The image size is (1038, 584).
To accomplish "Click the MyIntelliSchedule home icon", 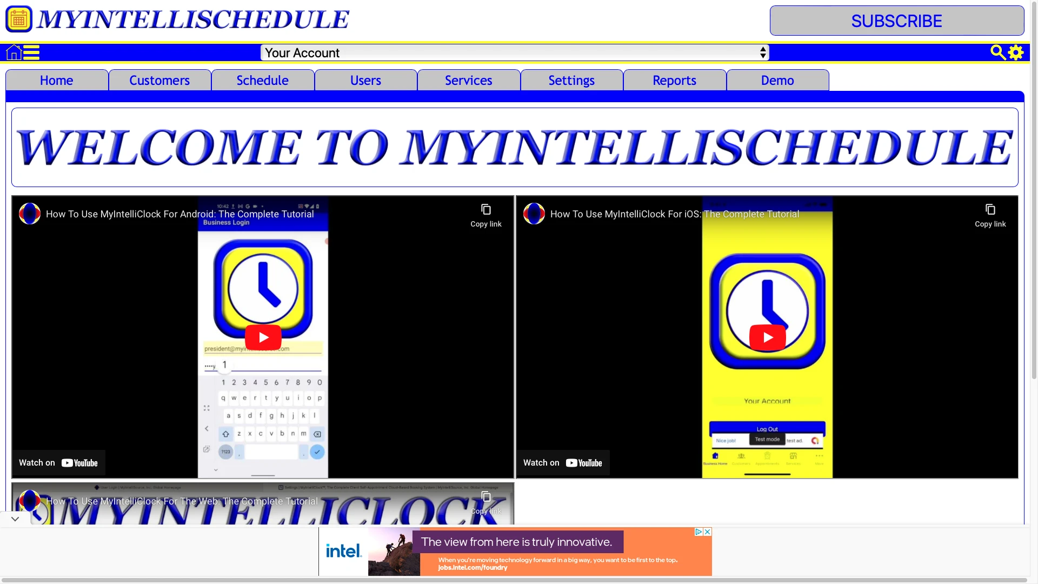I will (x=14, y=52).
